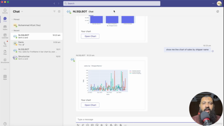This screenshot has width=224, height=126.
Task: Go back with the navigation arrow
Action: 54,3
